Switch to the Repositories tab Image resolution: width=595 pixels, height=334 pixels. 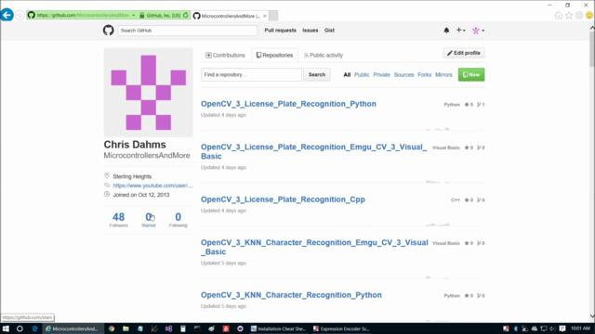pyautogui.click(x=275, y=55)
